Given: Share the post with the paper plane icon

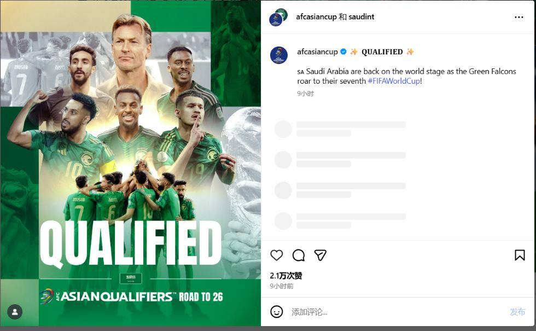Looking at the screenshot, I should (321, 255).
